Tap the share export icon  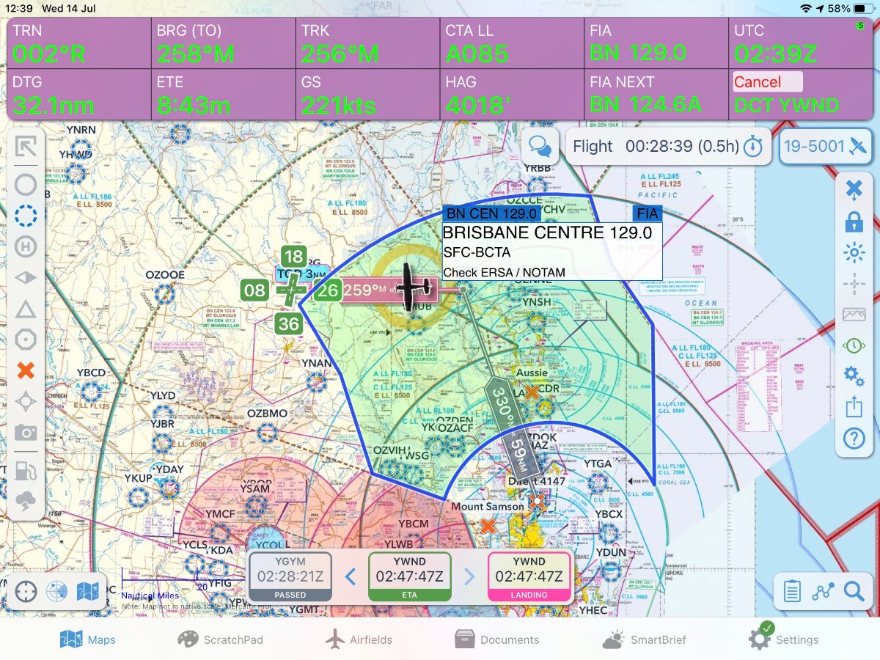click(x=854, y=407)
